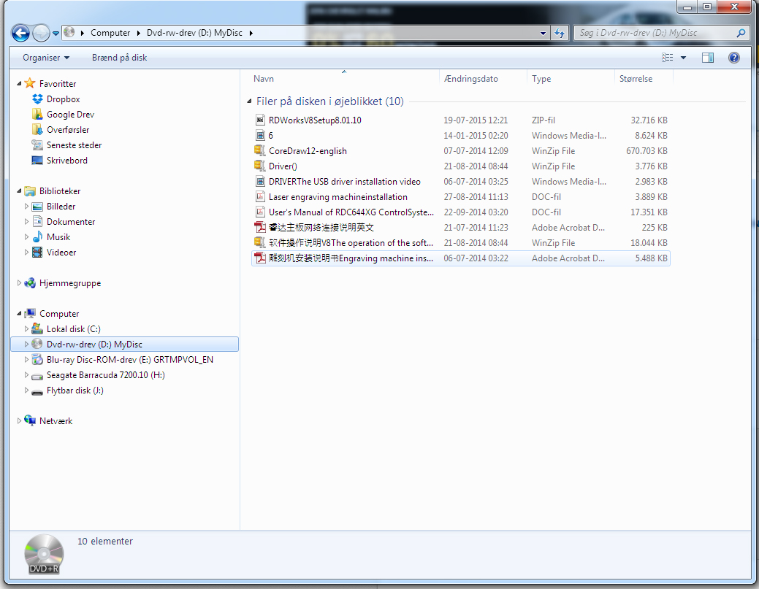Collapse the 'Filer på disken' file group
Viewport: 759px width, 589px height.
[250, 101]
